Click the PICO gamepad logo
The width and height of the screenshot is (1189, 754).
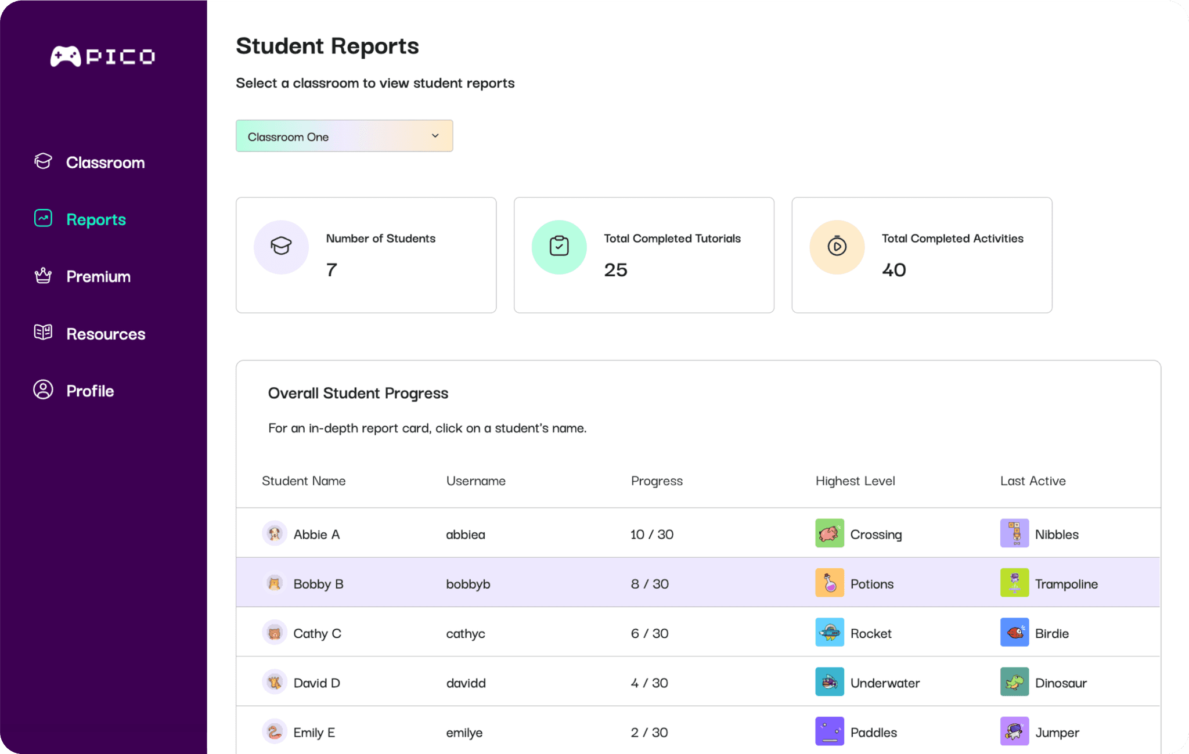tap(66, 56)
